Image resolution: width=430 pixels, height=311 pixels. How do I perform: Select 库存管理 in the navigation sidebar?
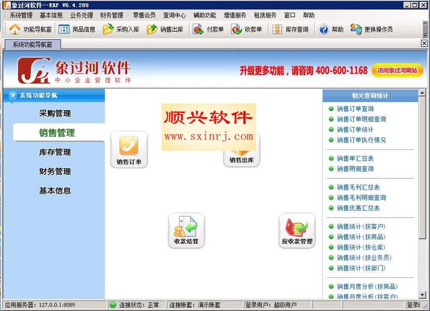point(55,152)
